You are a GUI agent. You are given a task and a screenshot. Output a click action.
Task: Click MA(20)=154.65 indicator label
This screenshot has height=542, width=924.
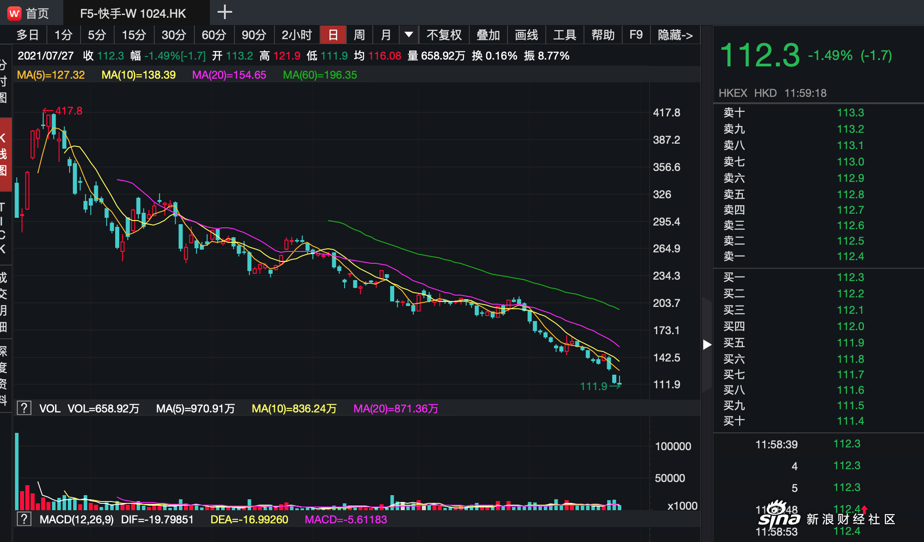tap(229, 75)
